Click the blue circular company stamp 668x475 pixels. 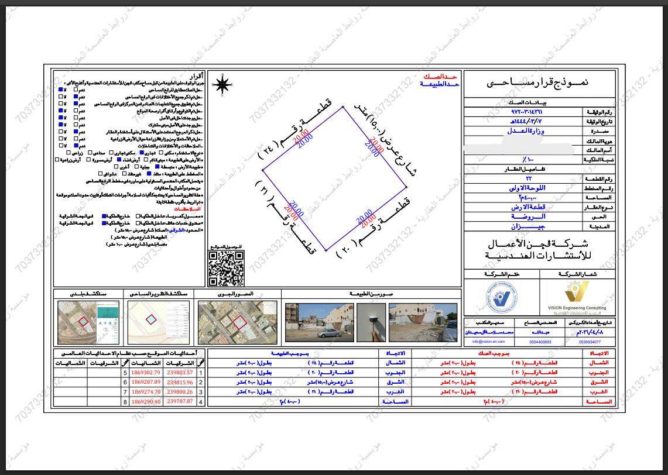[502, 297]
